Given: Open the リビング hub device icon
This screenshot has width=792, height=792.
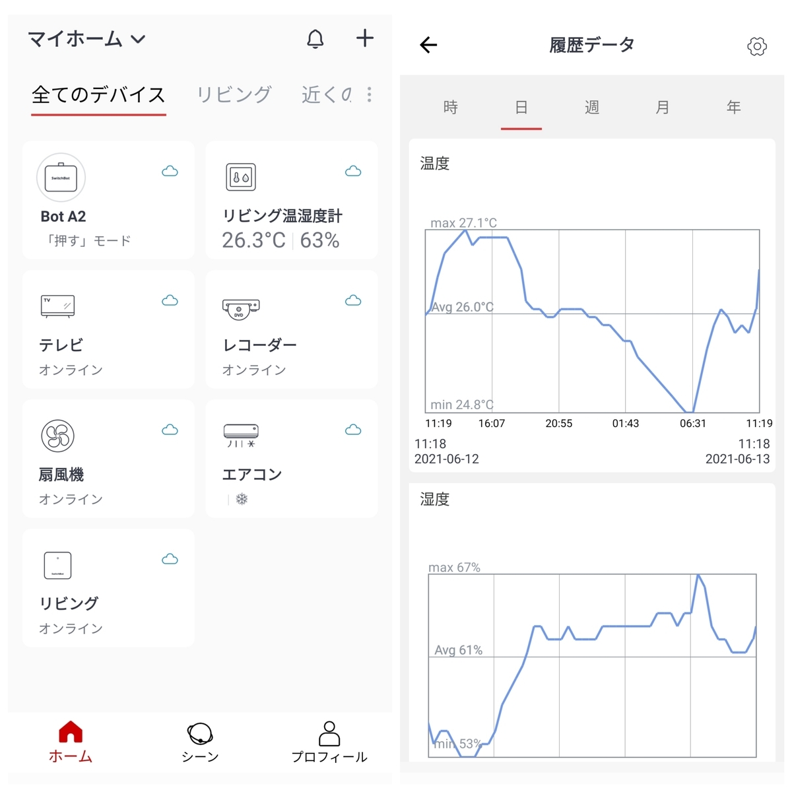Looking at the screenshot, I should (x=57, y=566).
